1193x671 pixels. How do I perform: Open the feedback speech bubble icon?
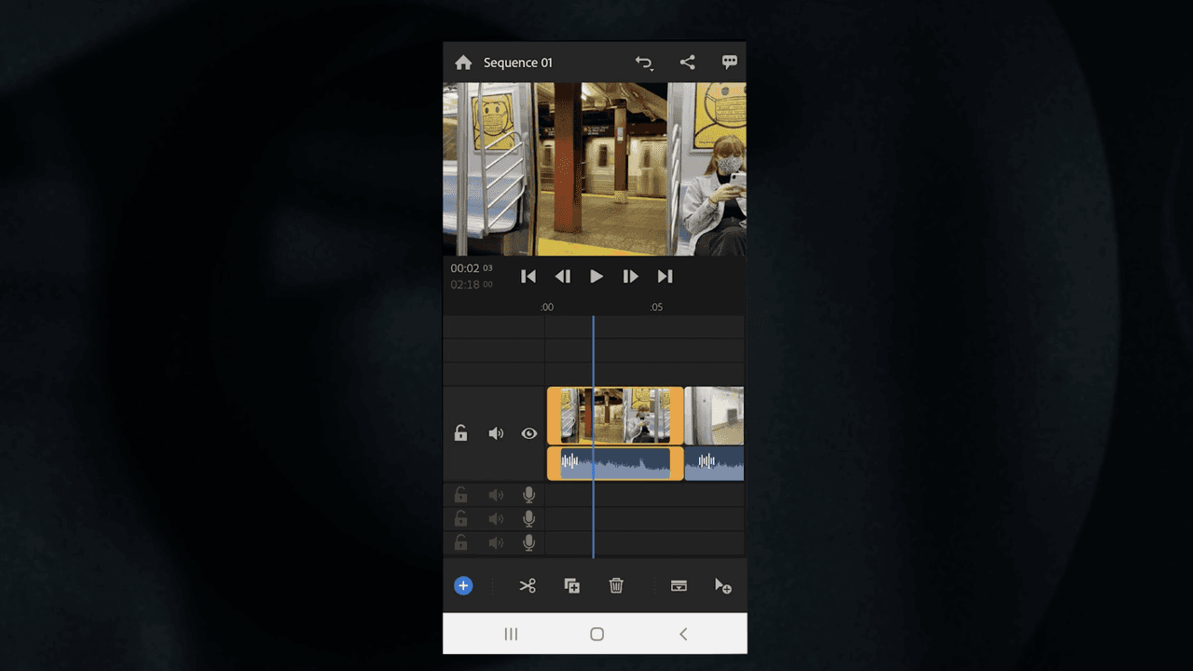[730, 62]
